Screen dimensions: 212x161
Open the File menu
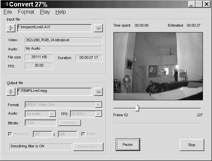[x=8, y=12]
